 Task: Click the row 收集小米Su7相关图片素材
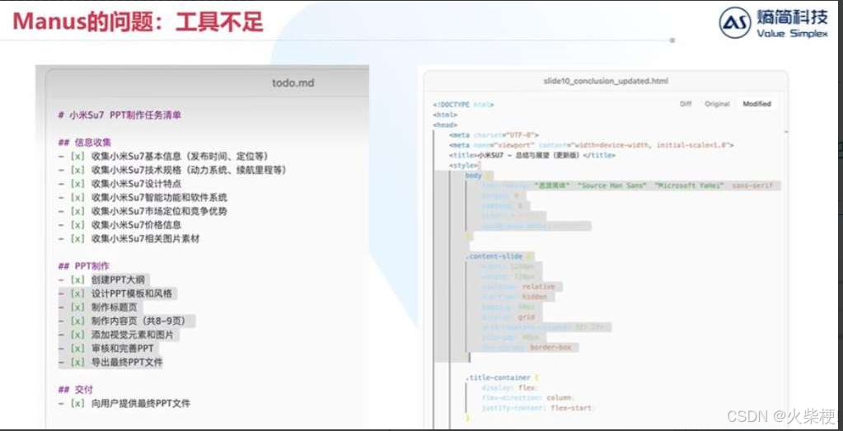click(x=129, y=239)
